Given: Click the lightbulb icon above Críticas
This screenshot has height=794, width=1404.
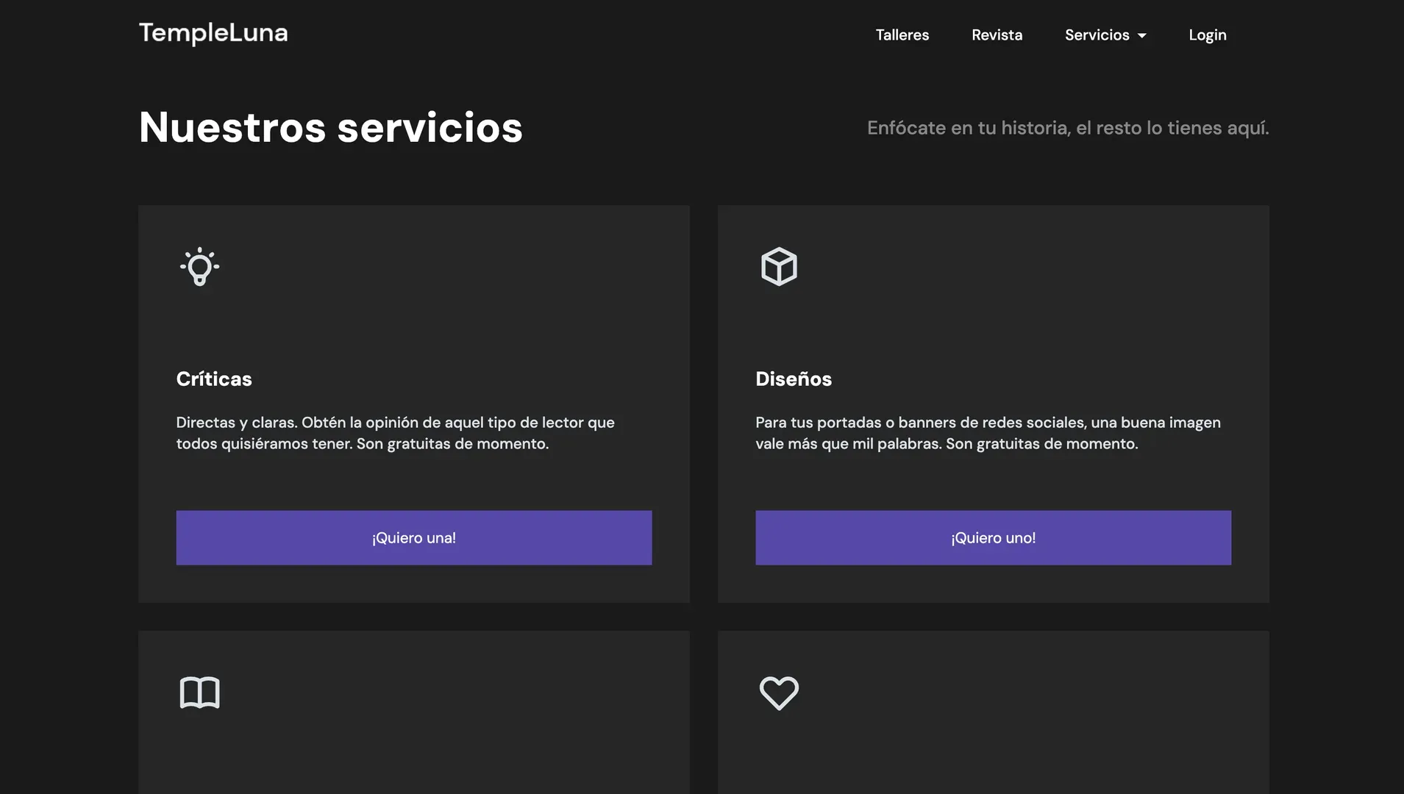Looking at the screenshot, I should click(199, 267).
